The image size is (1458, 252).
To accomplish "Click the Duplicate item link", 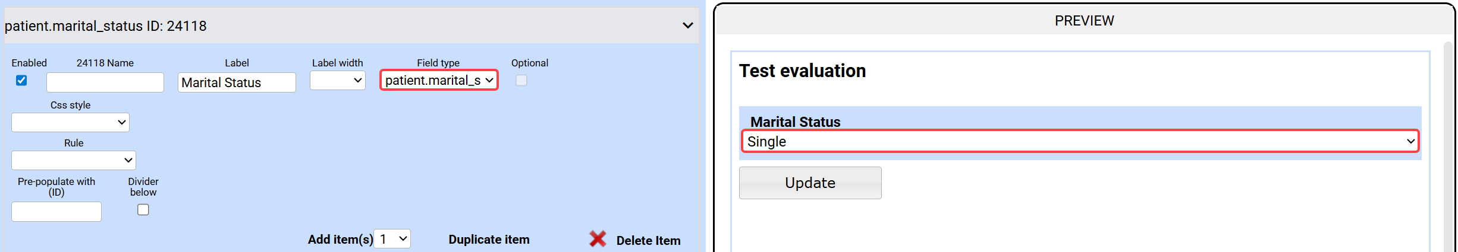I will 489,240.
